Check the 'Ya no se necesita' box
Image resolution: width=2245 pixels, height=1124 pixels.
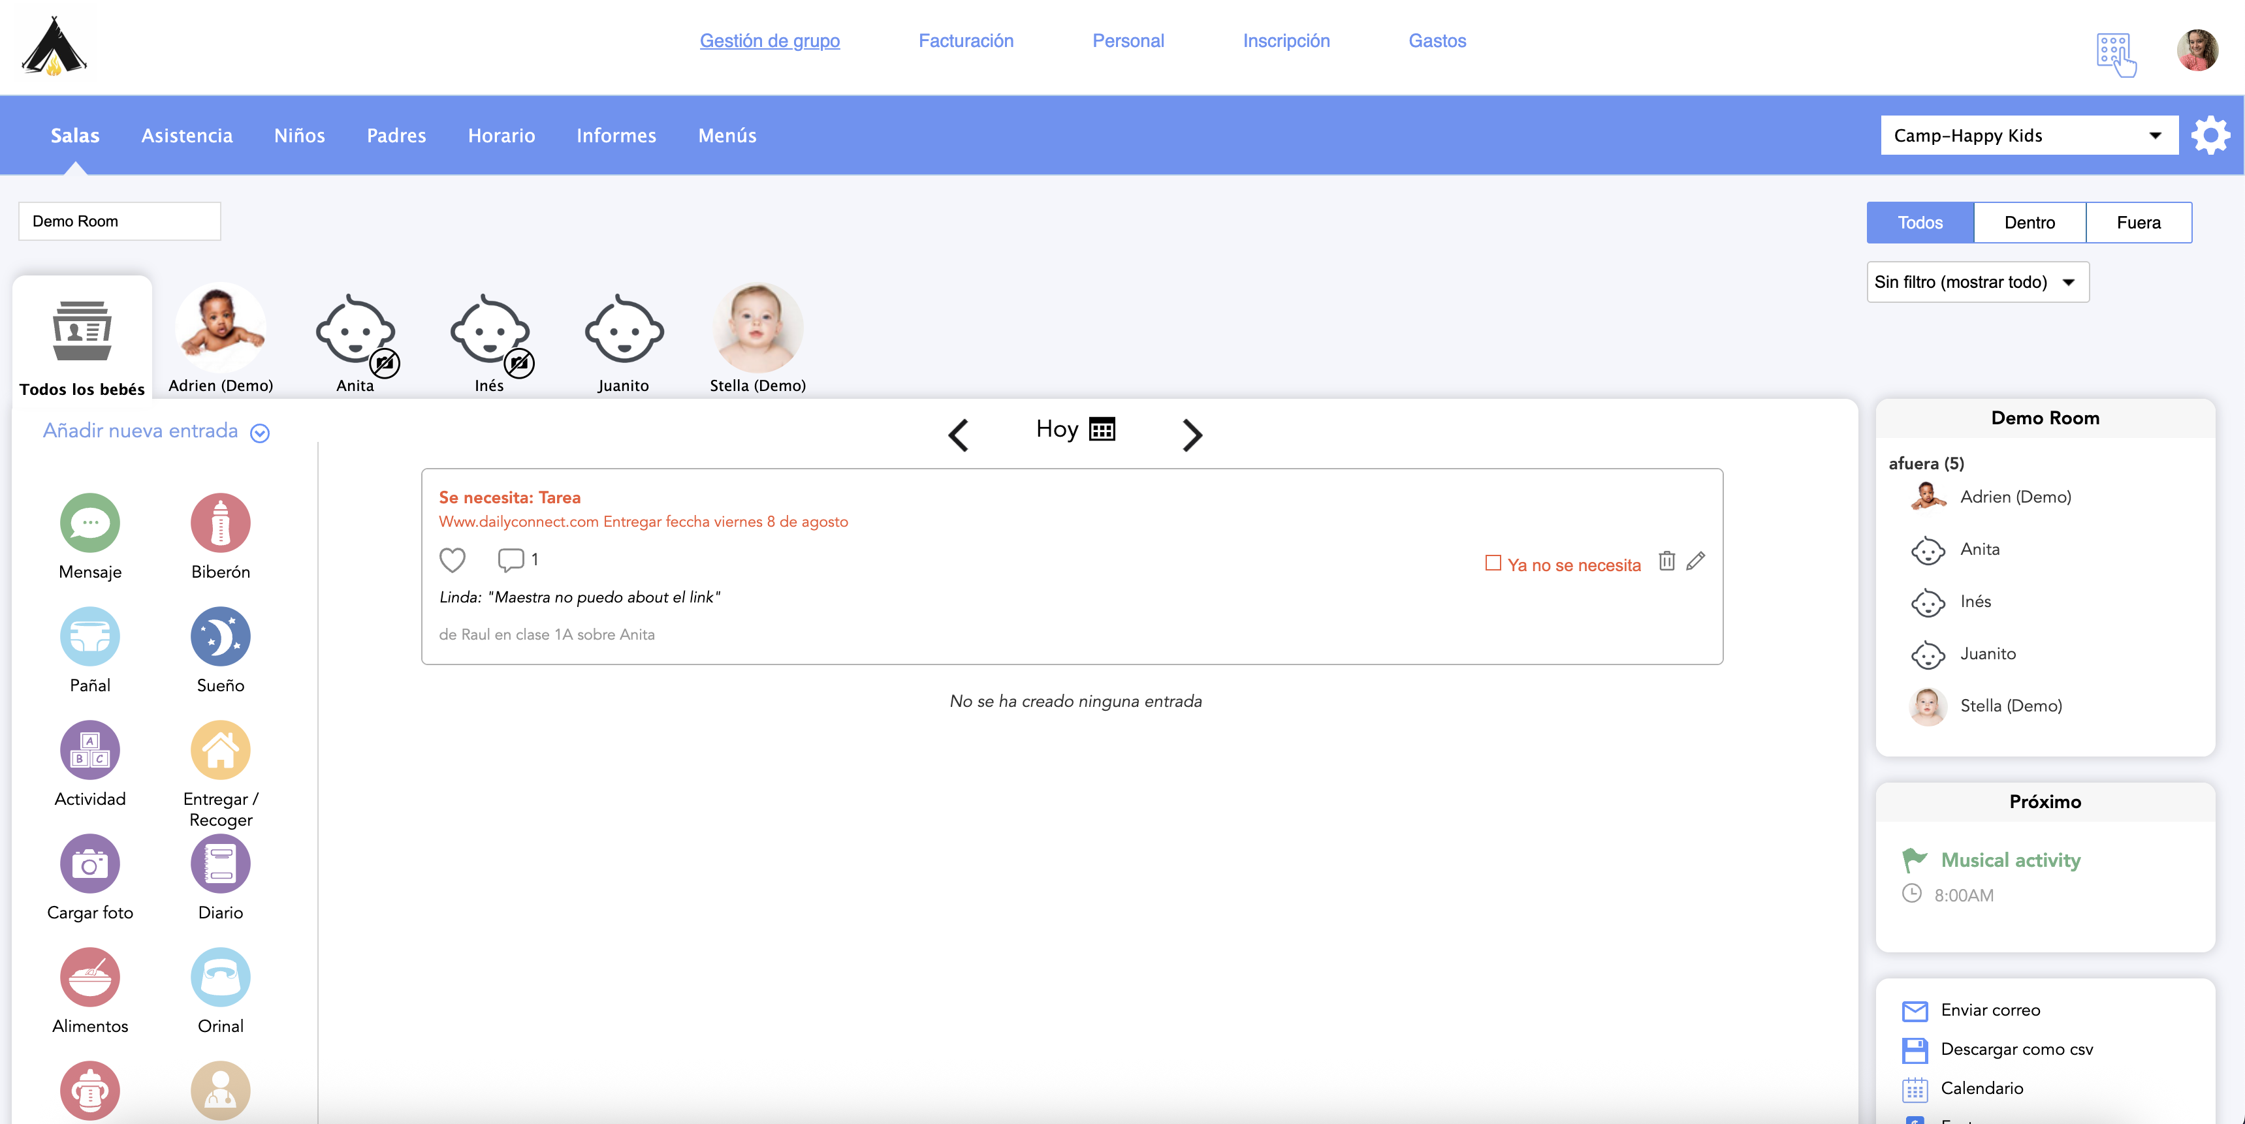[x=1493, y=563]
